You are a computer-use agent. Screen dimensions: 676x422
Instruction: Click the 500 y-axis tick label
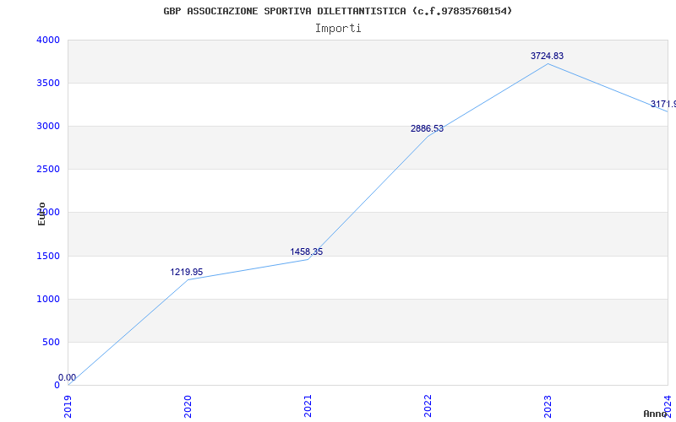pyautogui.click(x=52, y=343)
